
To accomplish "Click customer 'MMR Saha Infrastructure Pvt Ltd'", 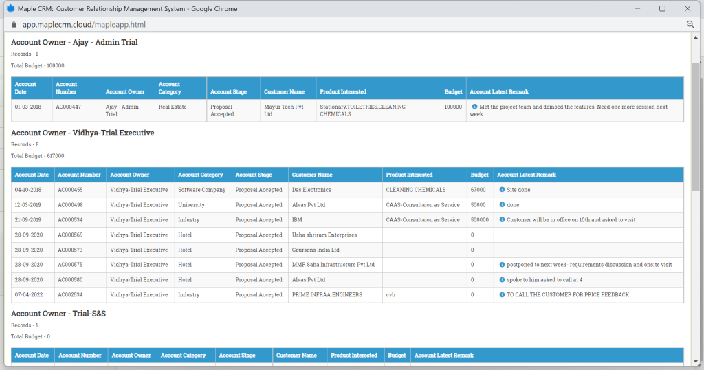I will [333, 265].
